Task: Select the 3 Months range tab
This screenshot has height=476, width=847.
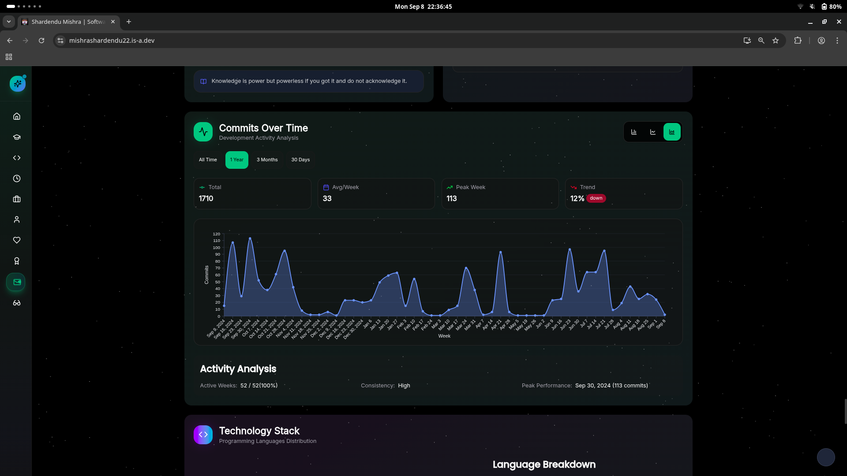Action: (x=267, y=160)
